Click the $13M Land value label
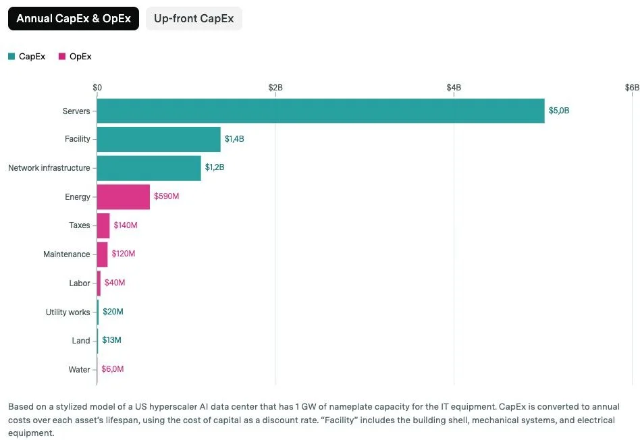The height and width of the screenshot is (440, 640). tap(111, 340)
